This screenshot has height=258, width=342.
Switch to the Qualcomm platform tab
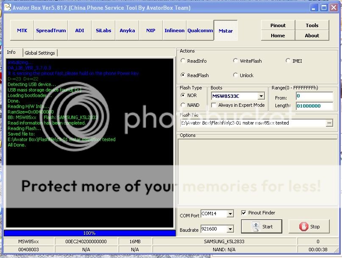click(x=200, y=31)
